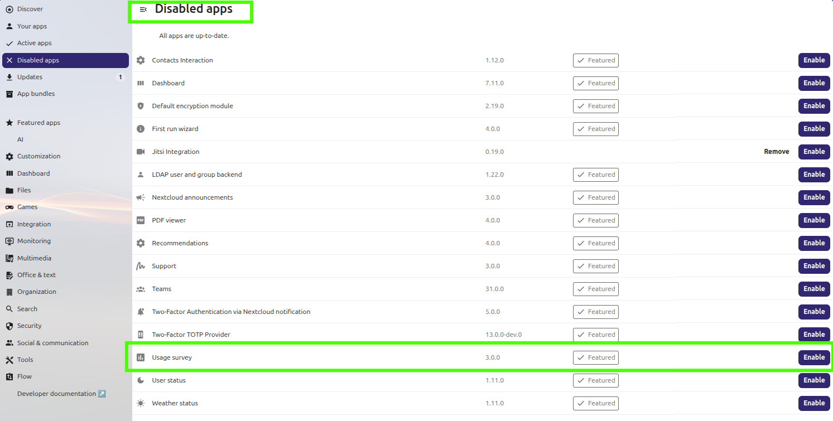833x421 pixels.
Task: Open the App bundles section
Action: pyautogui.click(x=36, y=94)
